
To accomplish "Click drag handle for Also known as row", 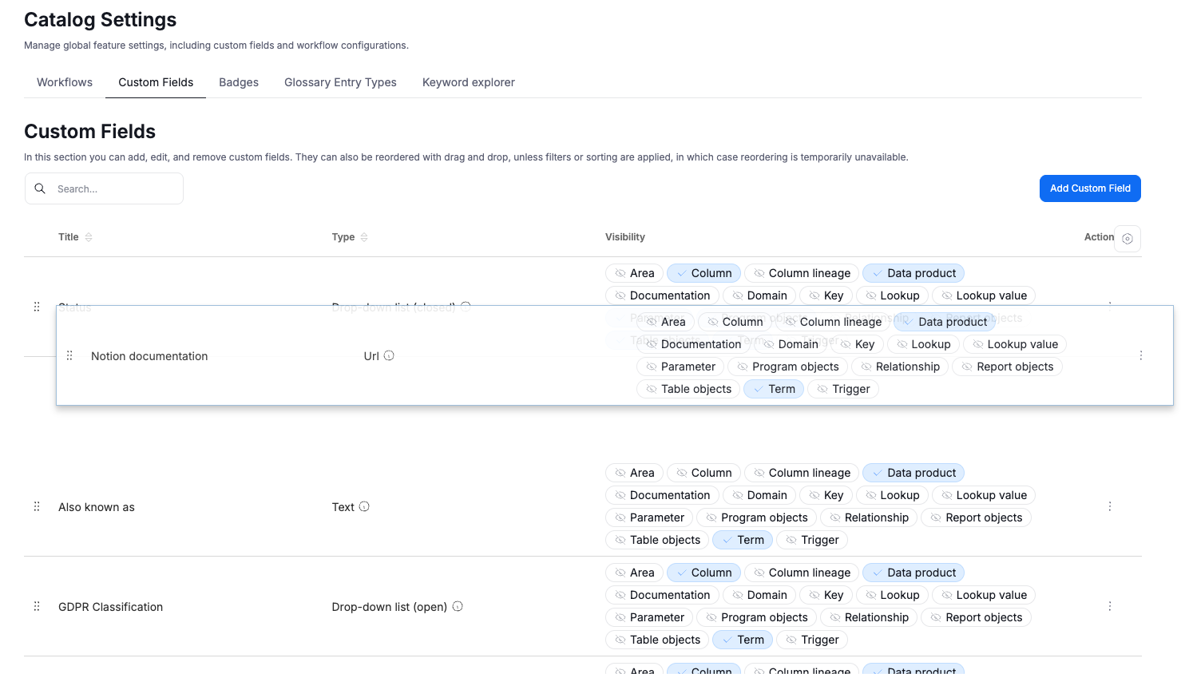I will [x=37, y=507].
